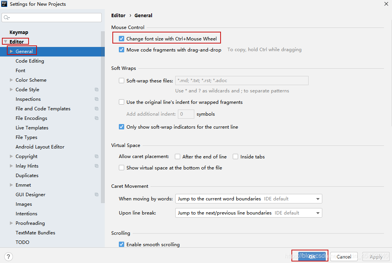Screen dimensions: 392x263
Task: Click into the settings search field
Action: click(51, 18)
